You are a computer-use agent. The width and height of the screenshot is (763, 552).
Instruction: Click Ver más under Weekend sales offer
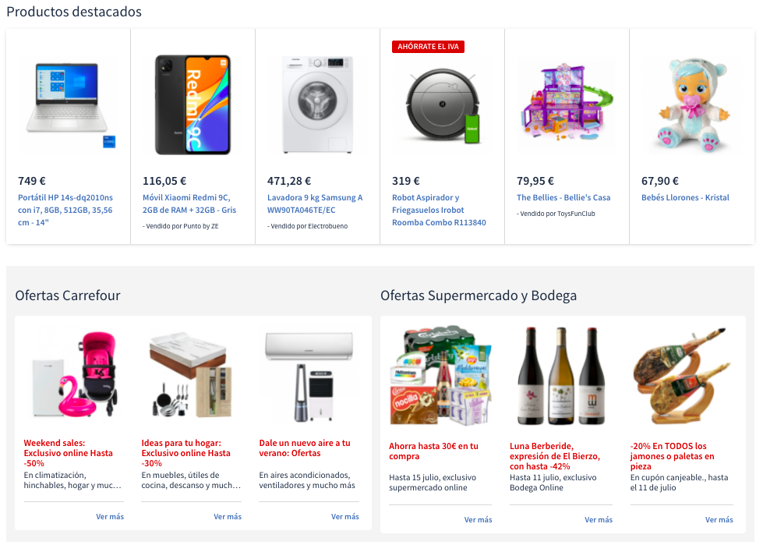tap(110, 516)
